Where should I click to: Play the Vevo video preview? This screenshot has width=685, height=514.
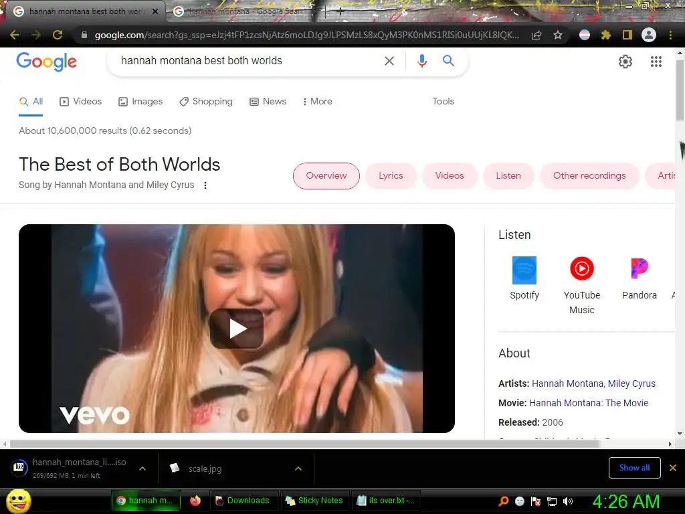[237, 329]
